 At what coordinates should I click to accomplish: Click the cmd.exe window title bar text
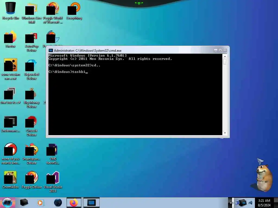coord(88,51)
